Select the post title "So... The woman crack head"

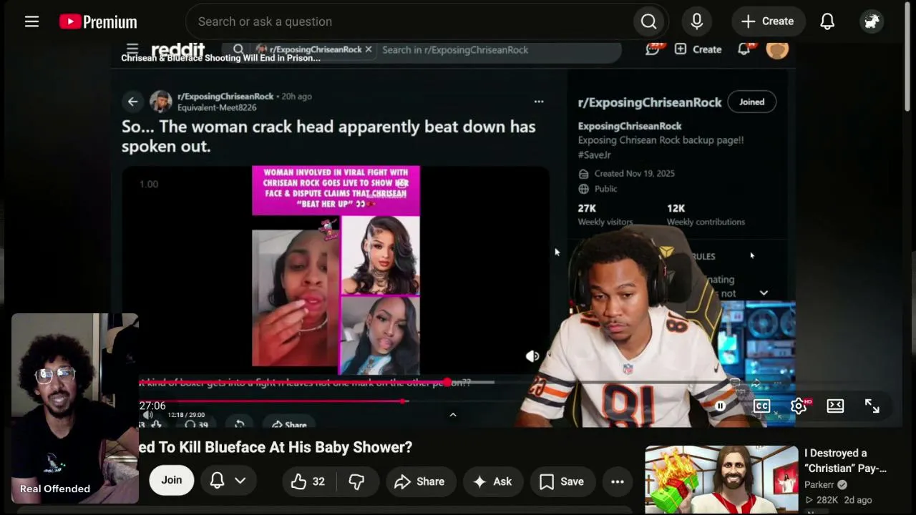(328, 136)
